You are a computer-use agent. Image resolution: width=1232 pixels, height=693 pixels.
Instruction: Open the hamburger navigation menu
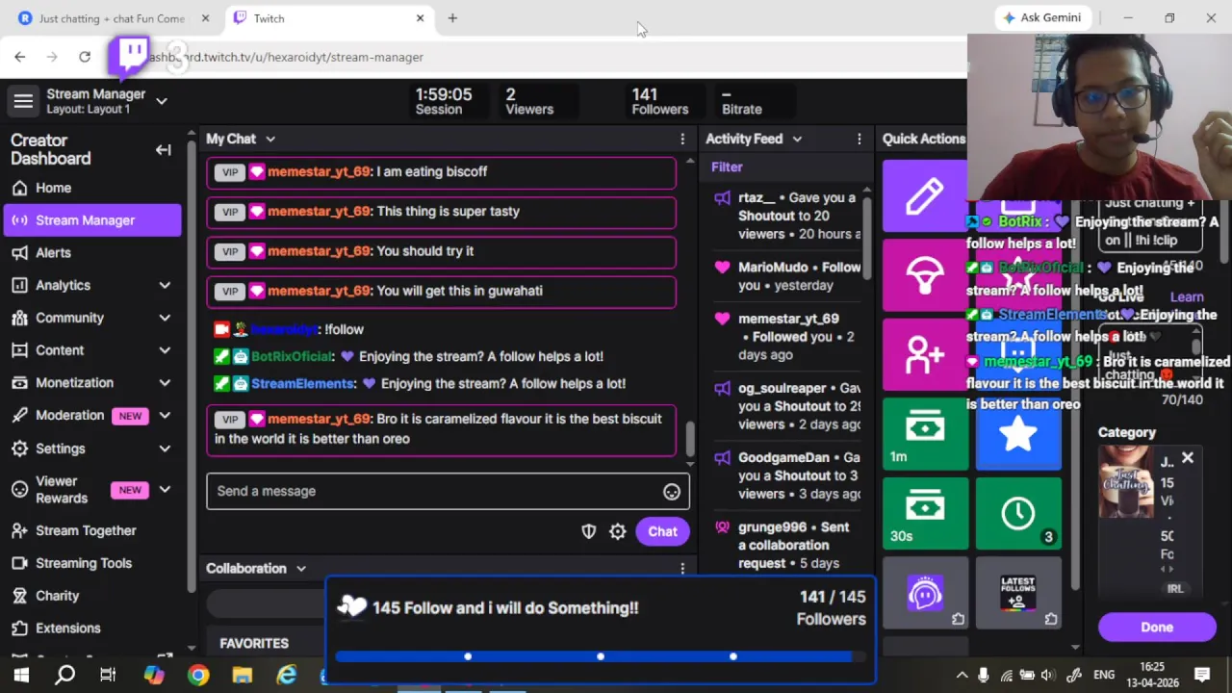(x=23, y=100)
